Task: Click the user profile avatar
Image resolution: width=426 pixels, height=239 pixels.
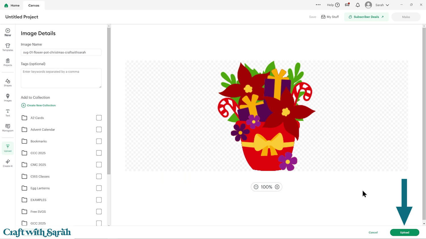Action: (x=368, y=5)
